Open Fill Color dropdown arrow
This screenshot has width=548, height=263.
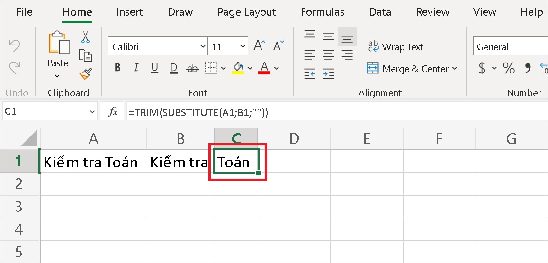click(x=250, y=68)
